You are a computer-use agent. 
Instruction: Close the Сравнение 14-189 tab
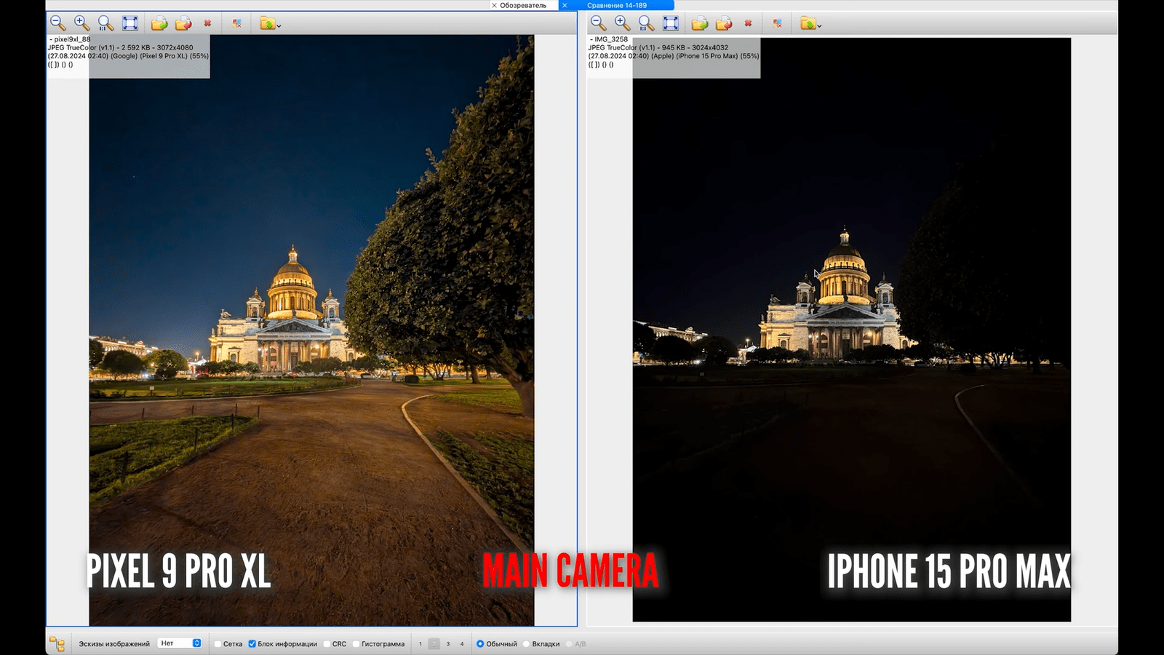[x=565, y=5]
